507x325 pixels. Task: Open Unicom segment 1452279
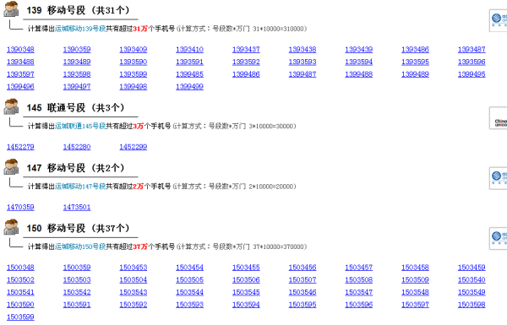point(20,147)
